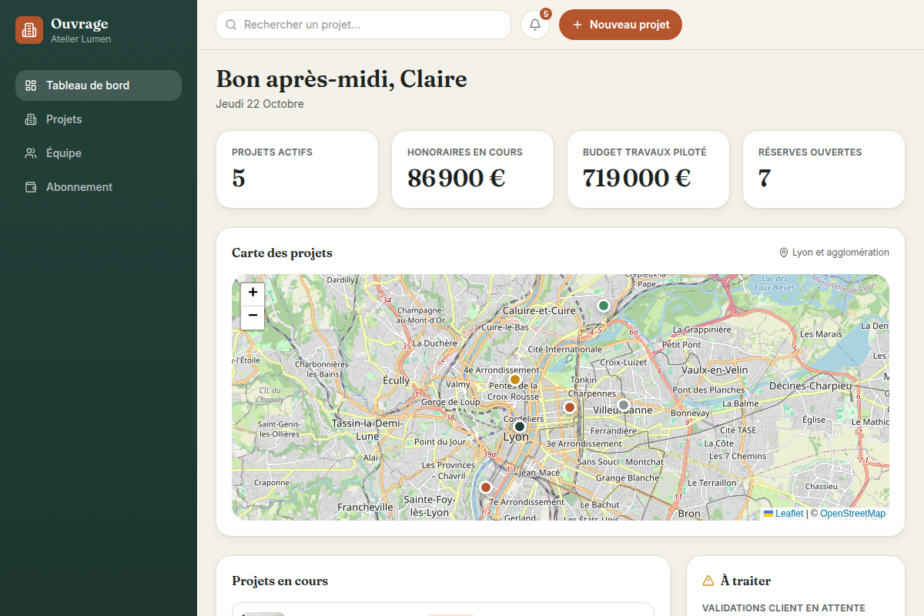Click the Honoraires en cours stat card
The image size is (924, 616).
(x=473, y=169)
